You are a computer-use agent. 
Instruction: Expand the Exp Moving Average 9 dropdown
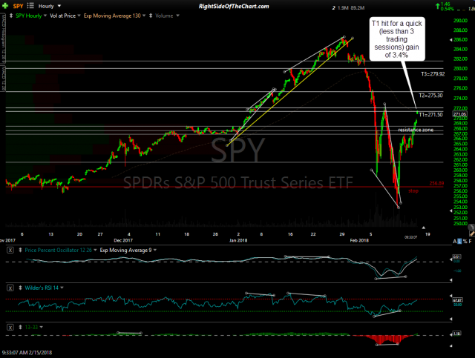[x=155, y=250]
